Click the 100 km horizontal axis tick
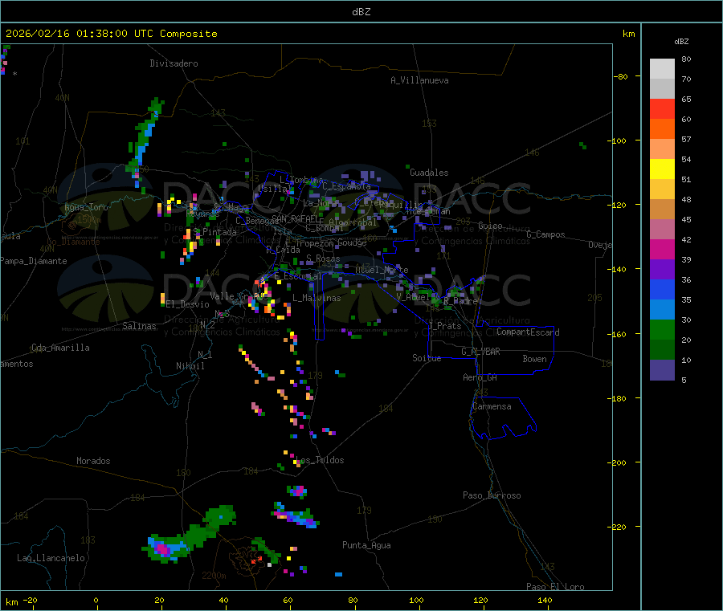Image resolution: width=723 pixels, height=611 pixels. 416,601
